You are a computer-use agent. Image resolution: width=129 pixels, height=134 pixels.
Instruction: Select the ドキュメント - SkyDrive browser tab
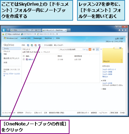55,30
